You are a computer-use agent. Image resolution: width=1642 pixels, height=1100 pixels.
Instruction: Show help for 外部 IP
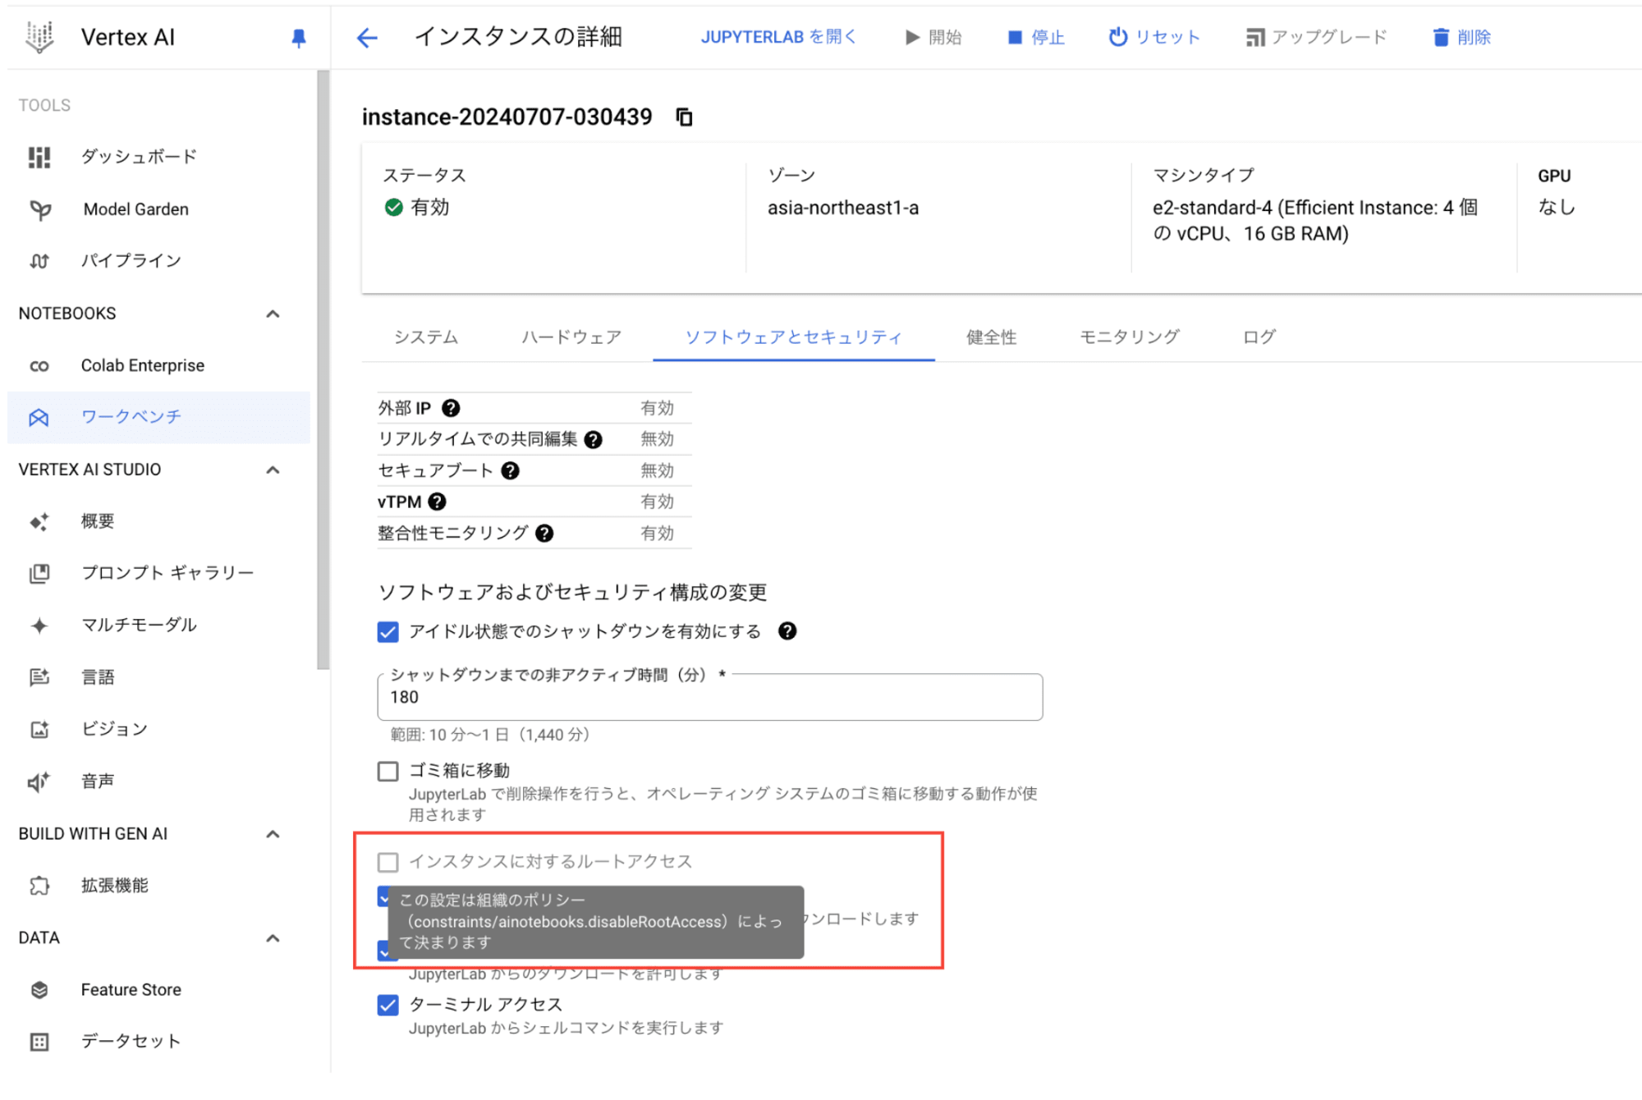(x=451, y=408)
